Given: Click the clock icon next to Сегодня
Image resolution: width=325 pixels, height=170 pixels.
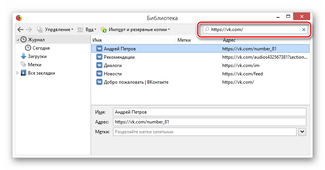Looking at the screenshot, I should (x=28, y=48).
